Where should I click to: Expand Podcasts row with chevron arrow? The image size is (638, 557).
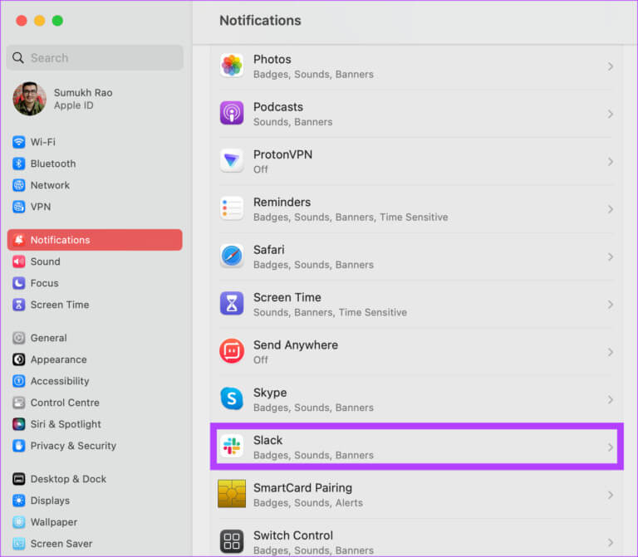click(611, 114)
